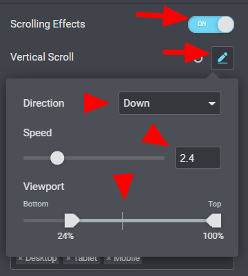Focus the Speed value field showing 2.4
This screenshot has width=248, height=276.
[x=198, y=158]
